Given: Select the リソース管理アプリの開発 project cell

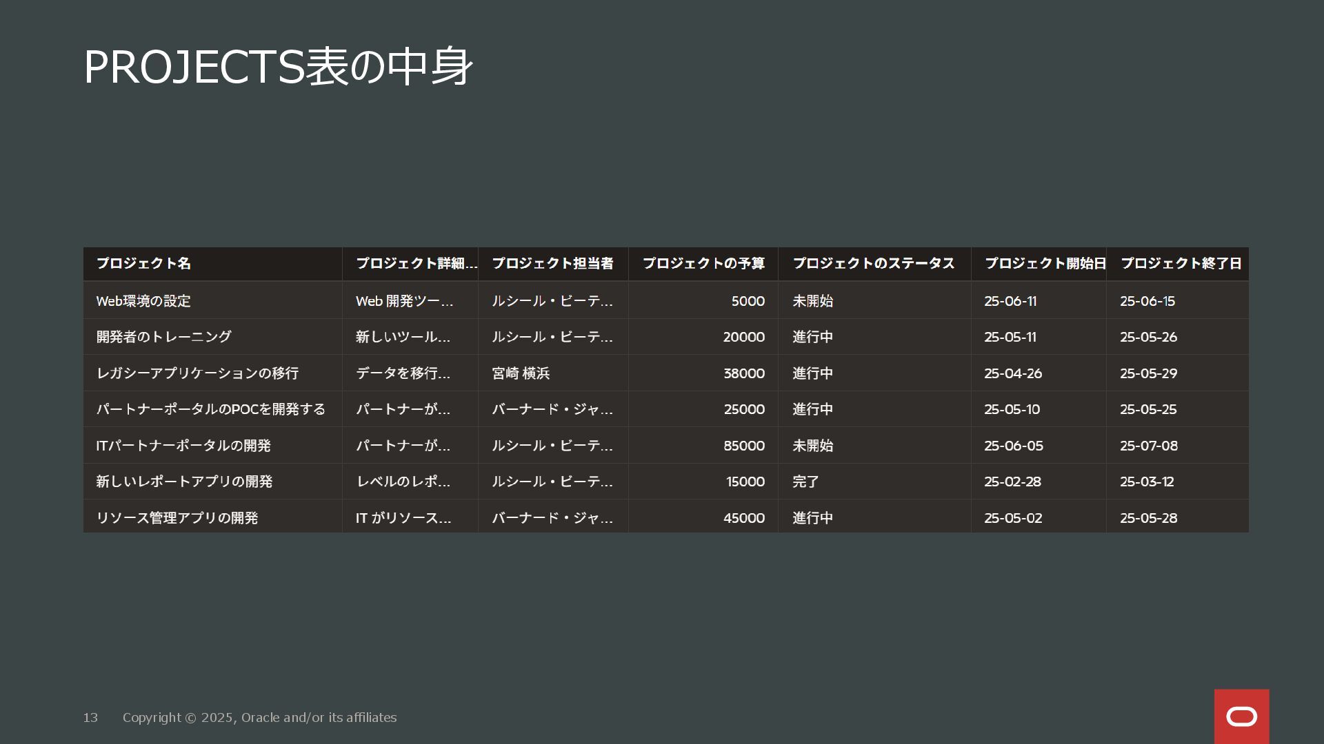Looking at the screenshot, I should [x=177, y=518].
